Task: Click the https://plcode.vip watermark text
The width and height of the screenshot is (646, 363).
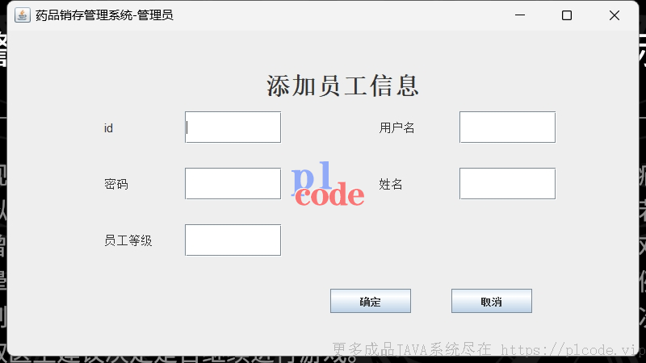Action: 573,349
